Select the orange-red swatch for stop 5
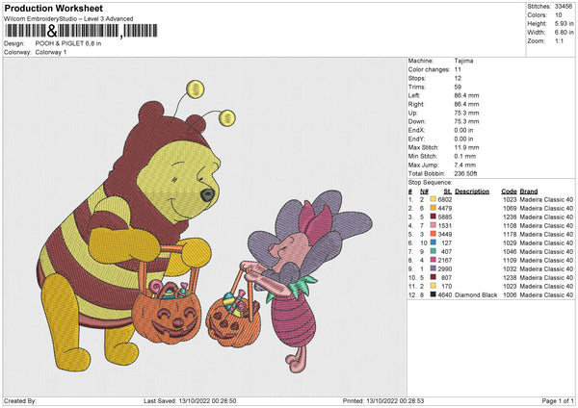This screenshot has width=578, height=408. point(433,234)
